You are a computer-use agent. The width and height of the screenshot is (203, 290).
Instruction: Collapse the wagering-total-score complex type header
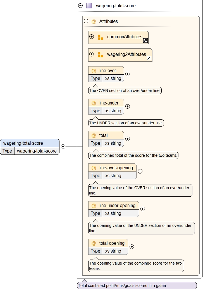point(81,6)
